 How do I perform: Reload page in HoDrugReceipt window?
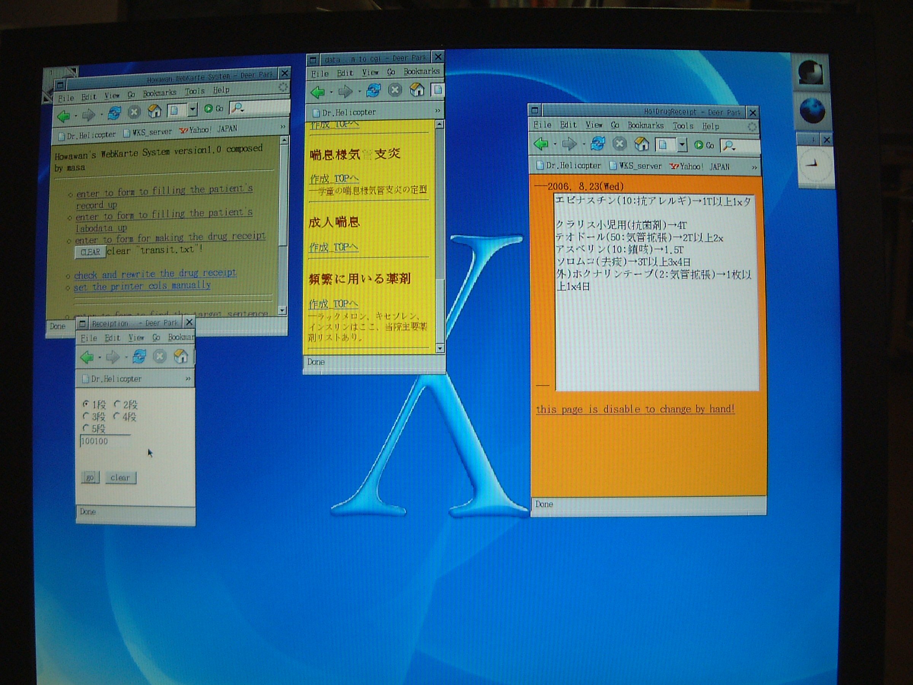[x=597, y=144]
